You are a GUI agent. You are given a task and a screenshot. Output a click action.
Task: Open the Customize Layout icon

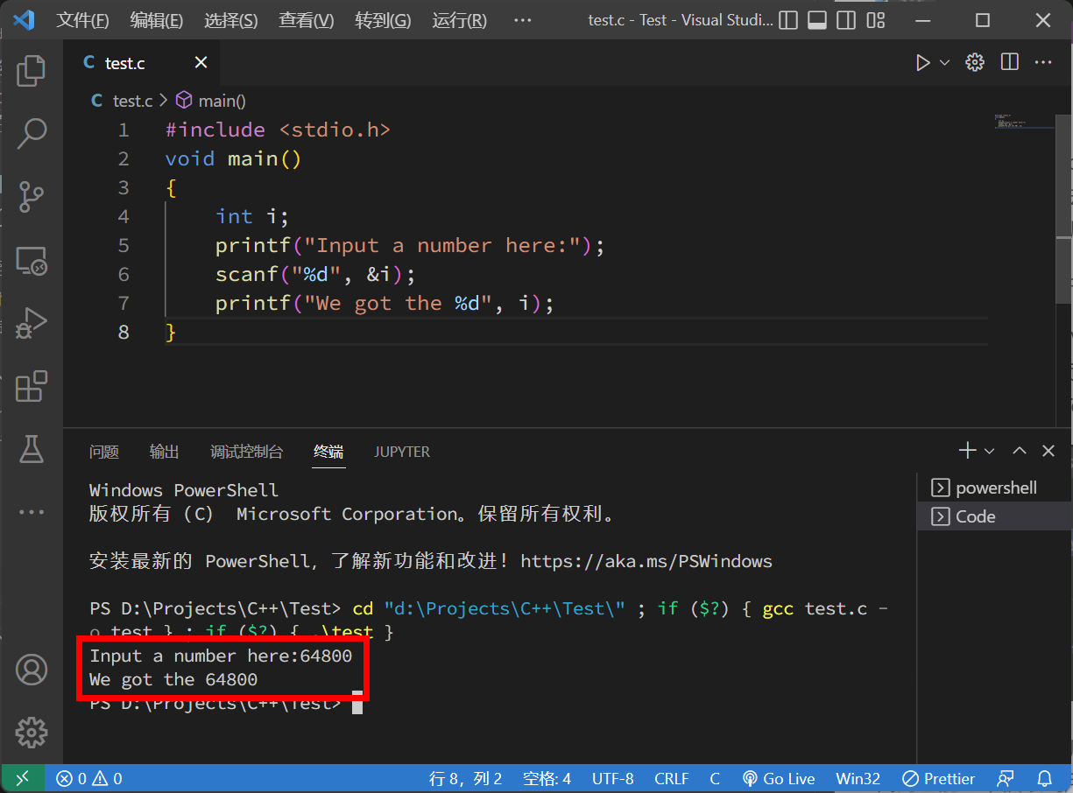pyautogui.click(x=875, y=20)
